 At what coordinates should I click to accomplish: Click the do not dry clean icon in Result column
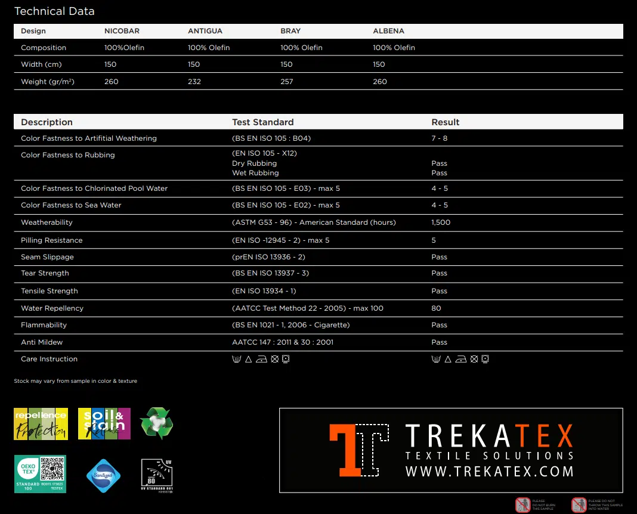coord(474,359)
